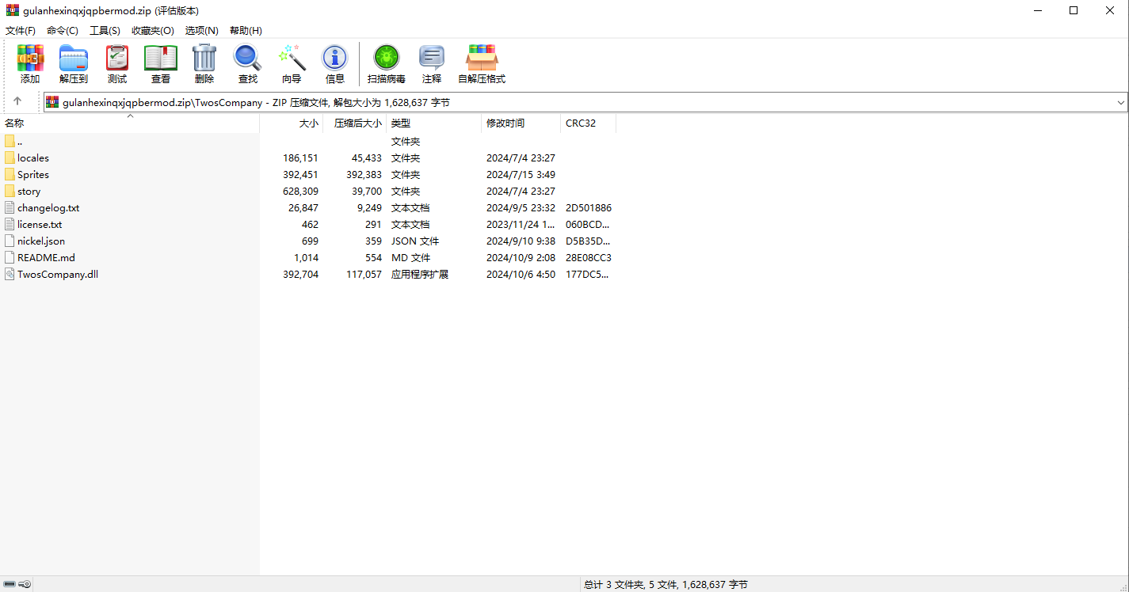The height and width of the screenshot is (592, 1129).
Task: Click CRC32 value 28E08CC3
Action: pos(589,257)
